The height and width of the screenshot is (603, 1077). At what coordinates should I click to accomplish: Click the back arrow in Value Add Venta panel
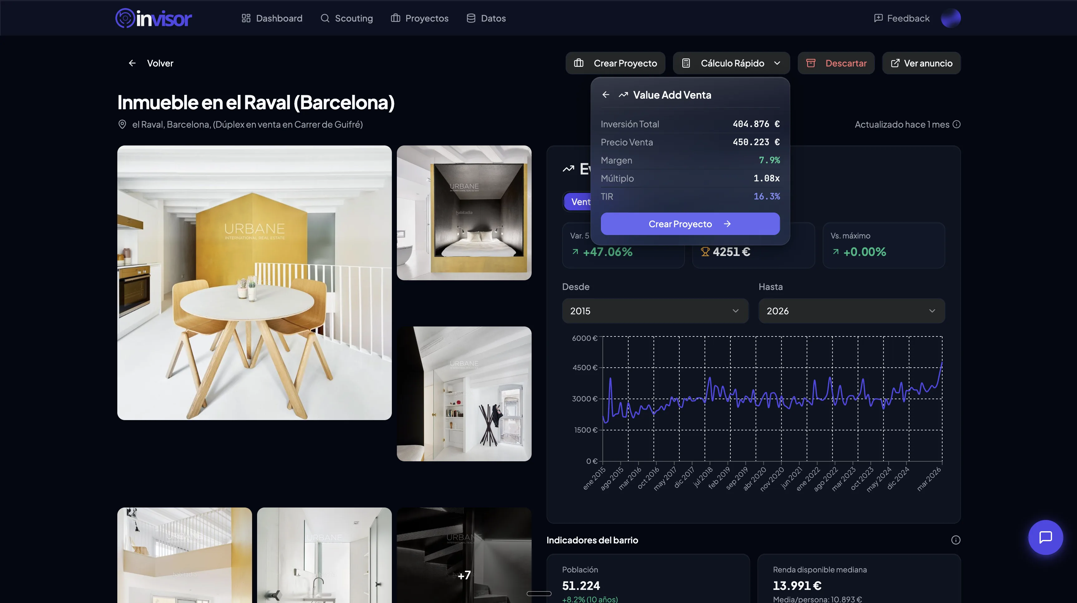click(x=606, y=95)
